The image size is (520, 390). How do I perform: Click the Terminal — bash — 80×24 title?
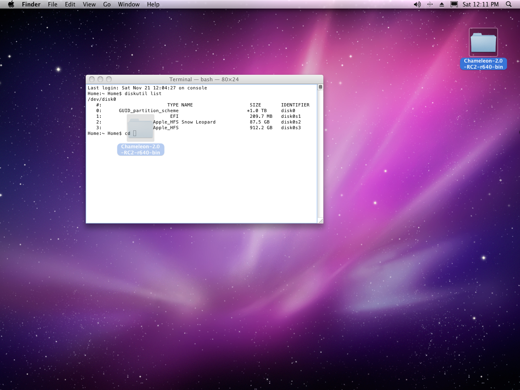(204, 79)
